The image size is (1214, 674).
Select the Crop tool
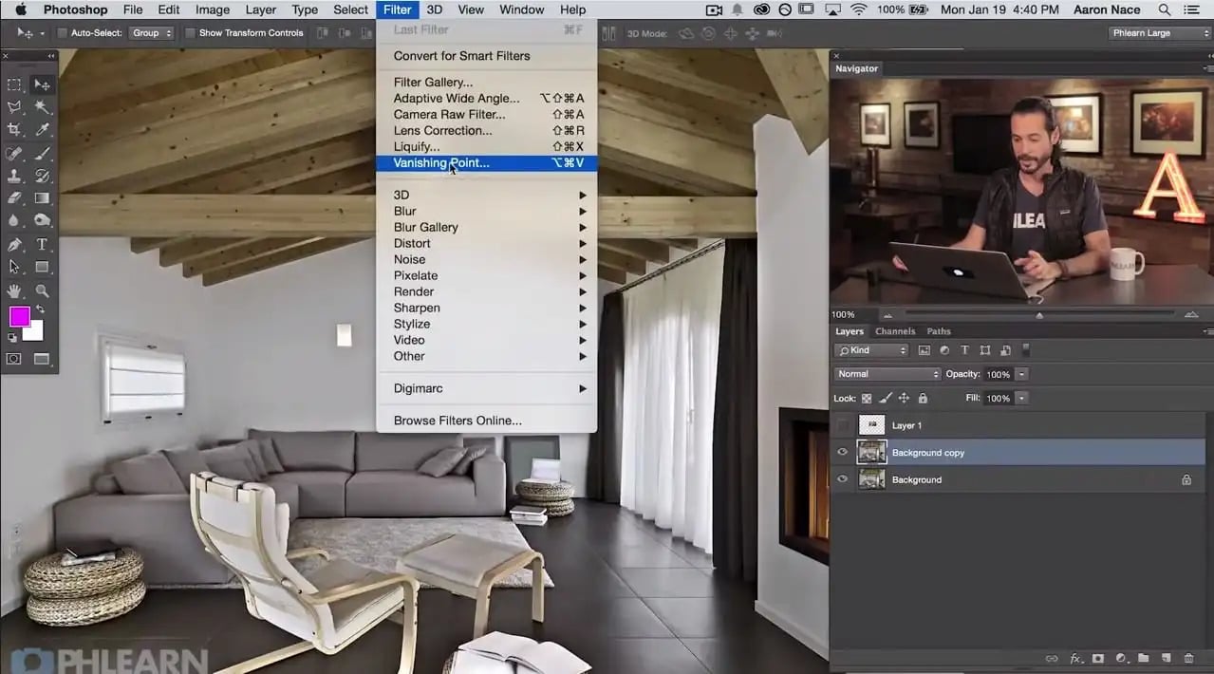point(14,130)
